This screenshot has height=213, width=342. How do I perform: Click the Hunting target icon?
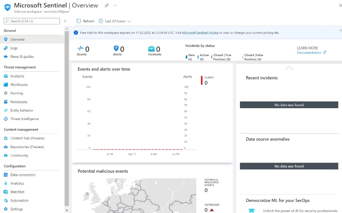click(x=6, y=93)
